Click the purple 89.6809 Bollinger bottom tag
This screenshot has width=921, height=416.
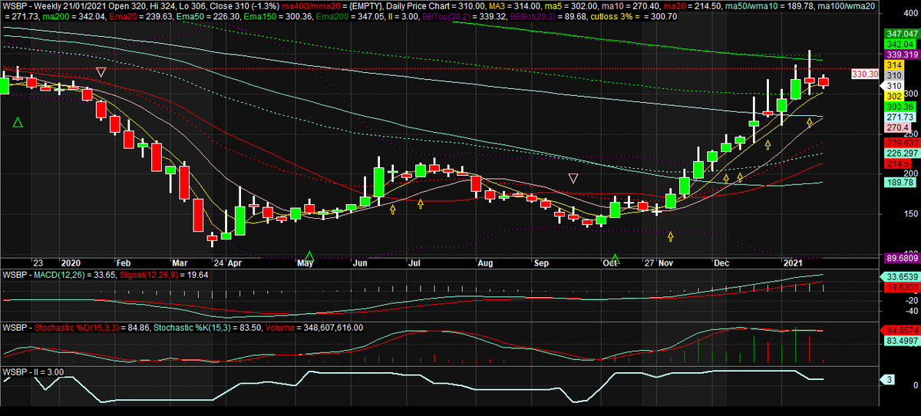click(902, 258)
